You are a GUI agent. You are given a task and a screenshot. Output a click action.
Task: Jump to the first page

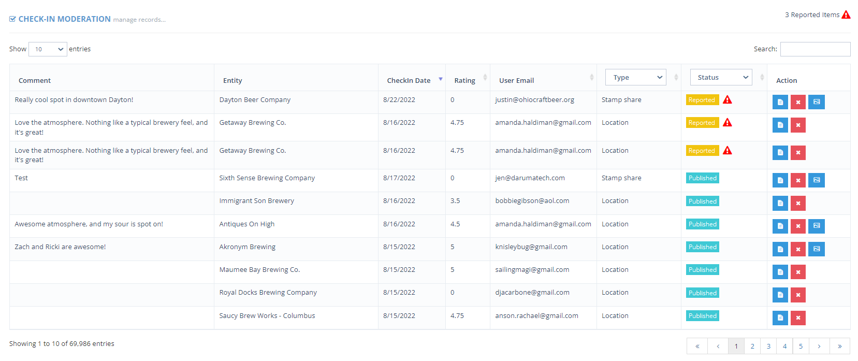click(697, 346)
